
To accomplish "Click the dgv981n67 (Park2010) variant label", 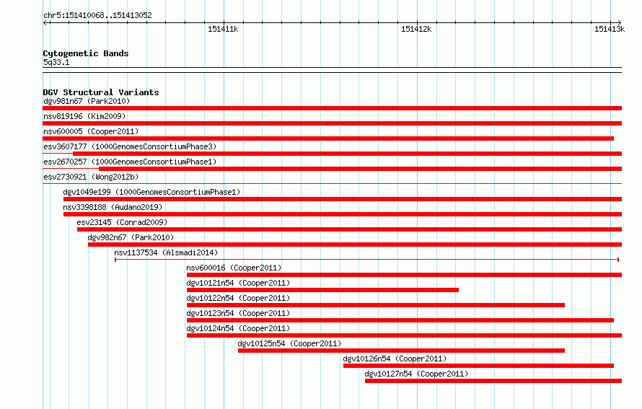I will point(87,101).
